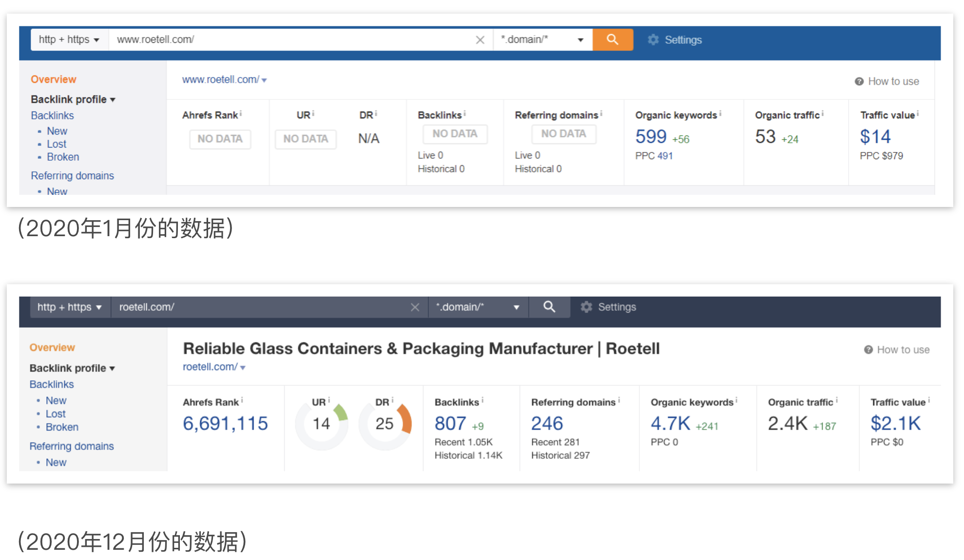Open http + https dropdown in blue bar
Screen dimensions: 964x560
pyautogui.click(x=69, y=39)
